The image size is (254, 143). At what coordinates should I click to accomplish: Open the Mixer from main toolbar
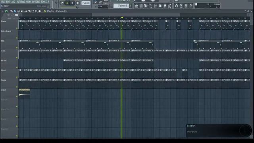155,6
